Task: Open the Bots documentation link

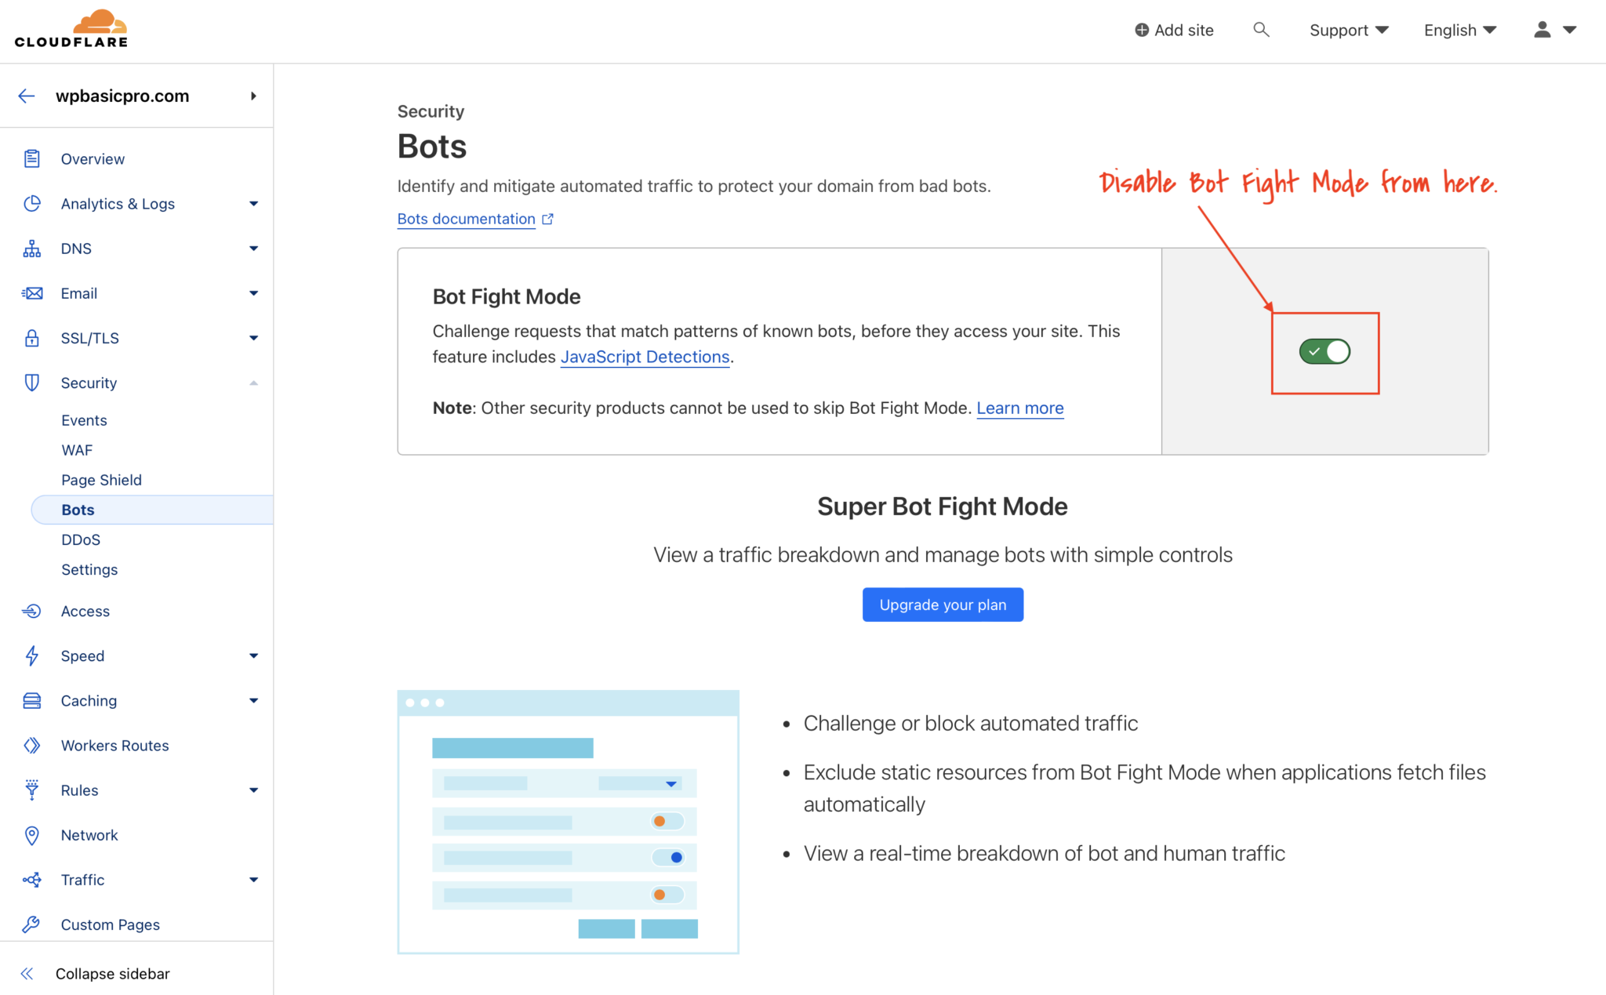Action: click(466, 219)
